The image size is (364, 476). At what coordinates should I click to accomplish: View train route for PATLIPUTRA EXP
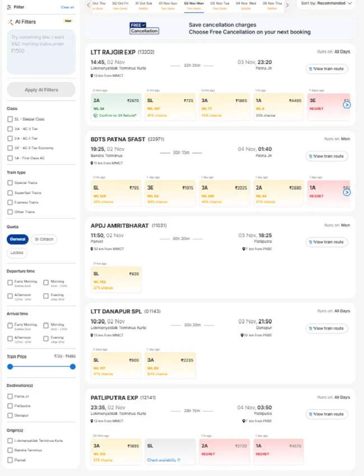coord(326,414)
